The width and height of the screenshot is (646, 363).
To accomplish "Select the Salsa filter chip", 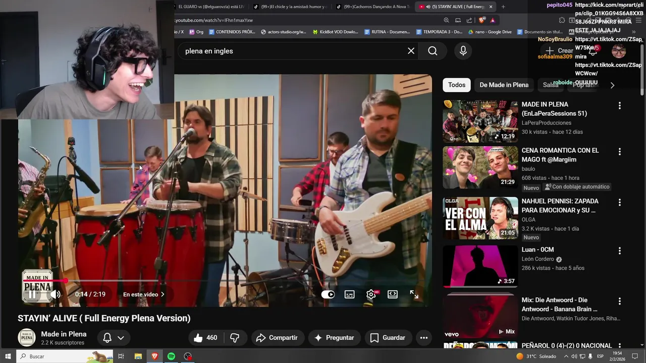I will pyautogui.click(x=551, y=85).
